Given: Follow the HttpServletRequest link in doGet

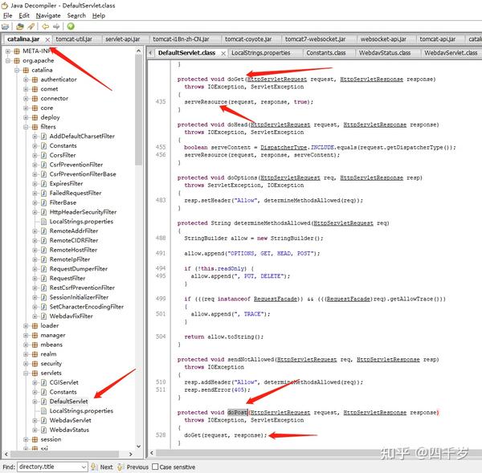Looking at the screenshot, I should click(277, 80).
